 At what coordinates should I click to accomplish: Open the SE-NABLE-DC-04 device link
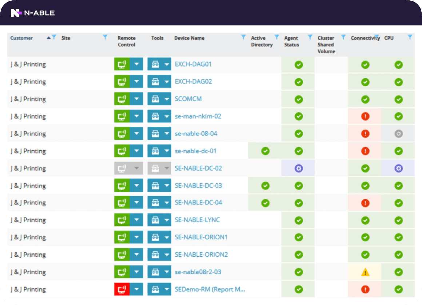198,203
